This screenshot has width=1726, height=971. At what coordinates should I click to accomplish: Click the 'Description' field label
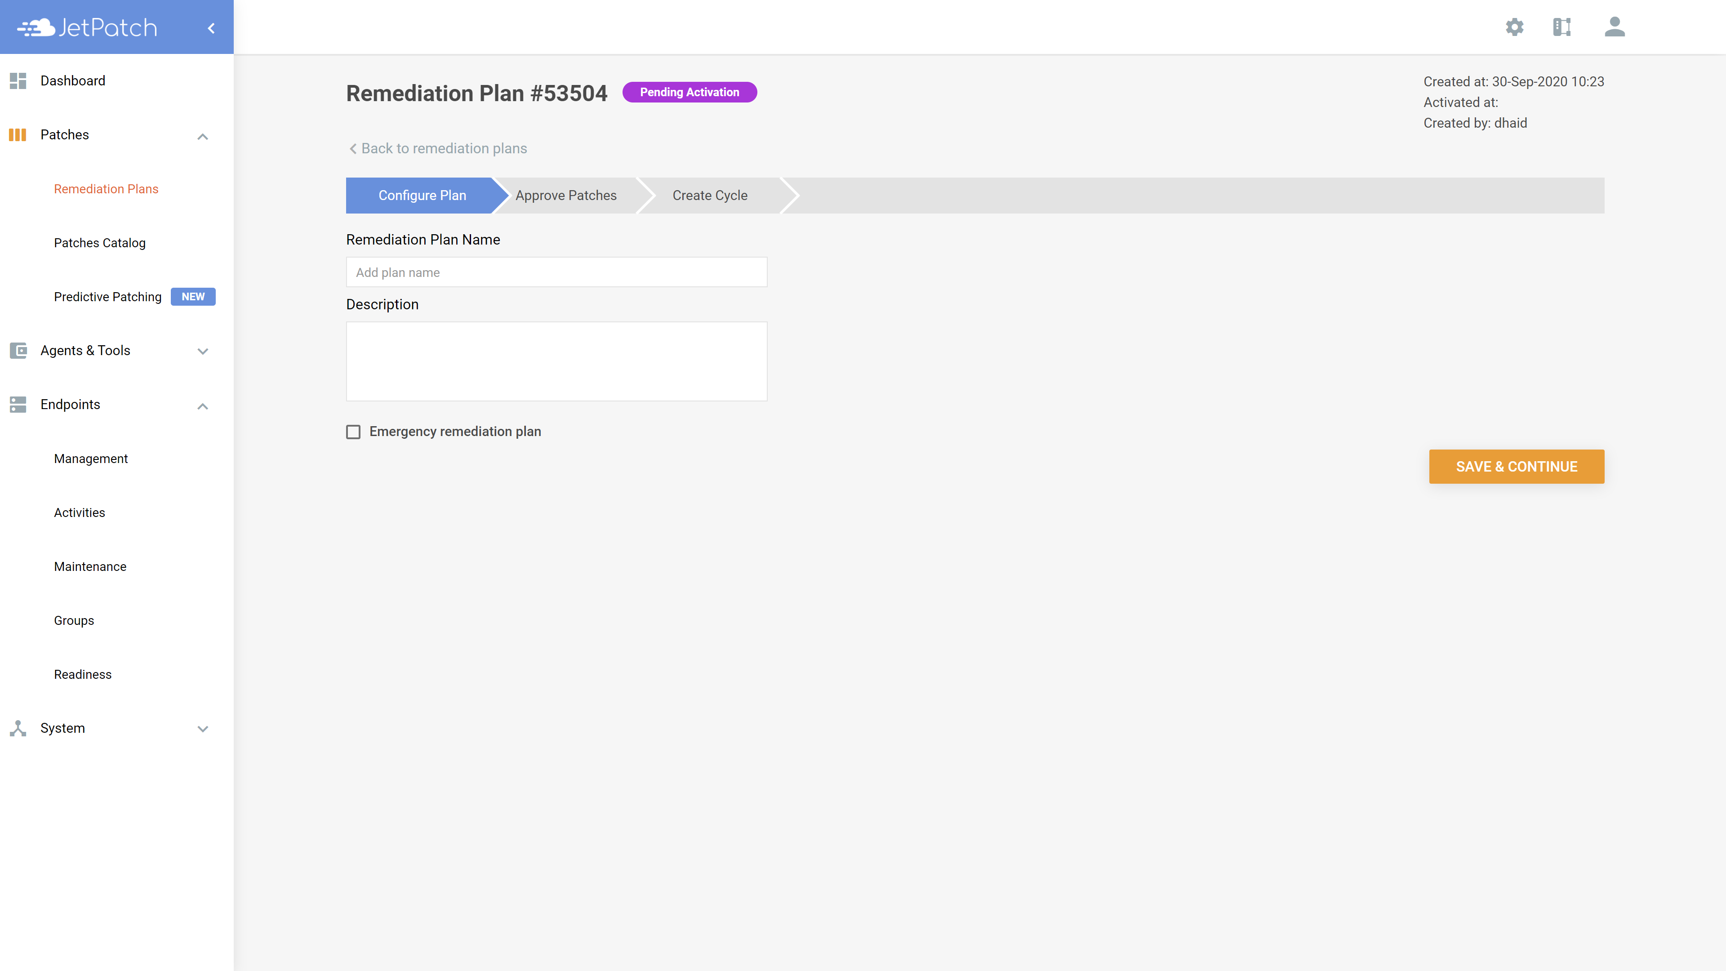point(382,305)
